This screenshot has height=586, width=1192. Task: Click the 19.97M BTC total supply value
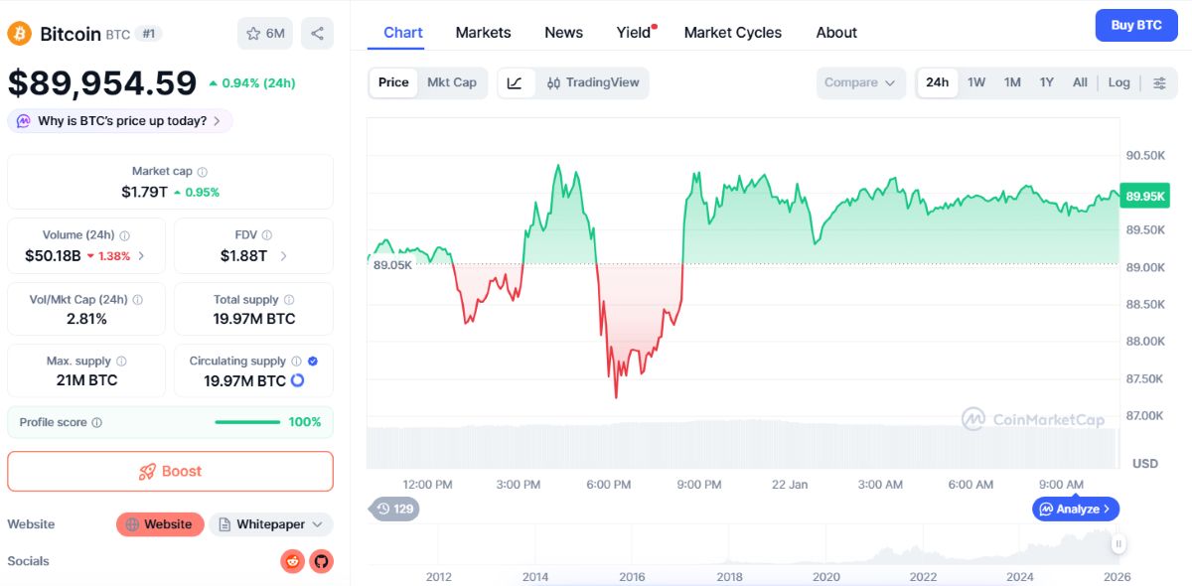254,319
